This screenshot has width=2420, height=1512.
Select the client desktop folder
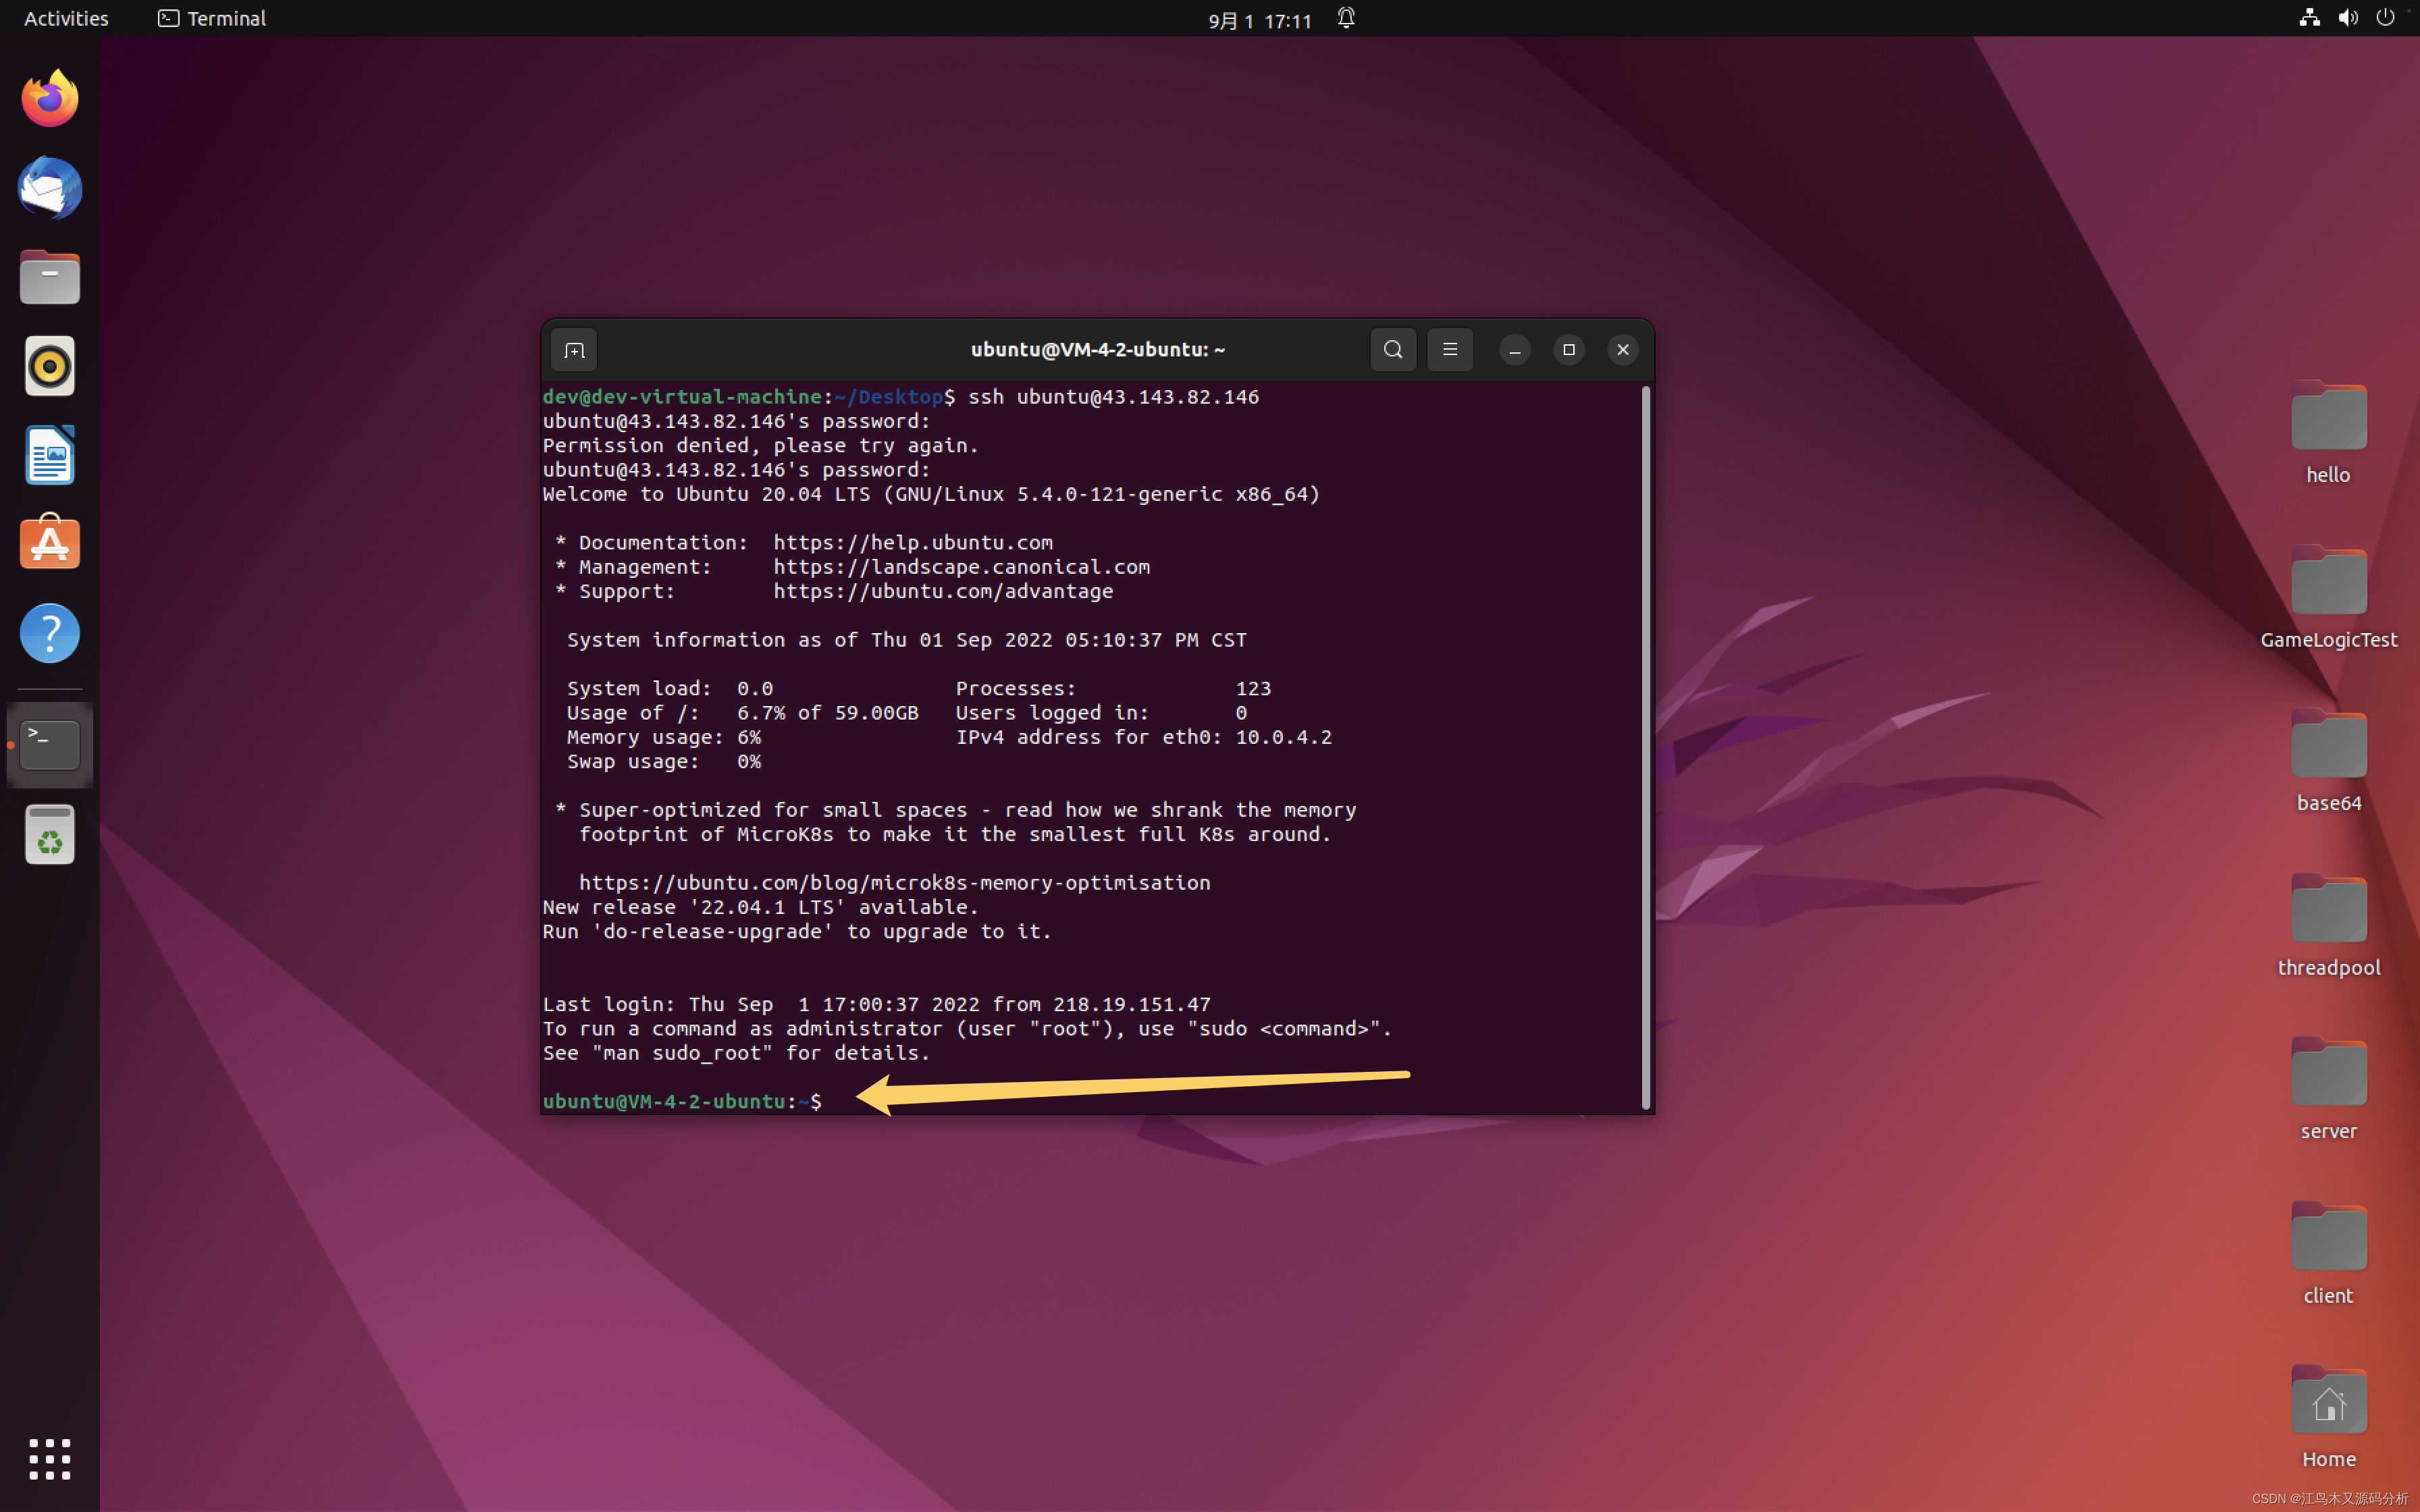[x=2329, y=1254]
